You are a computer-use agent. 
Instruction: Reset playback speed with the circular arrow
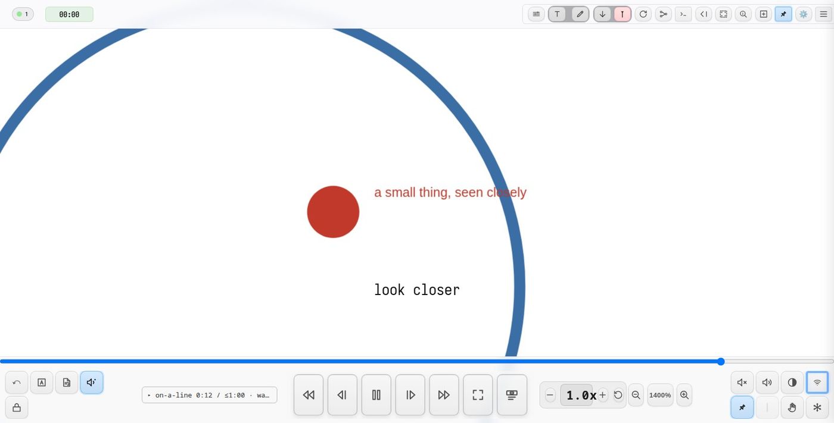click(x=618, y=395)
